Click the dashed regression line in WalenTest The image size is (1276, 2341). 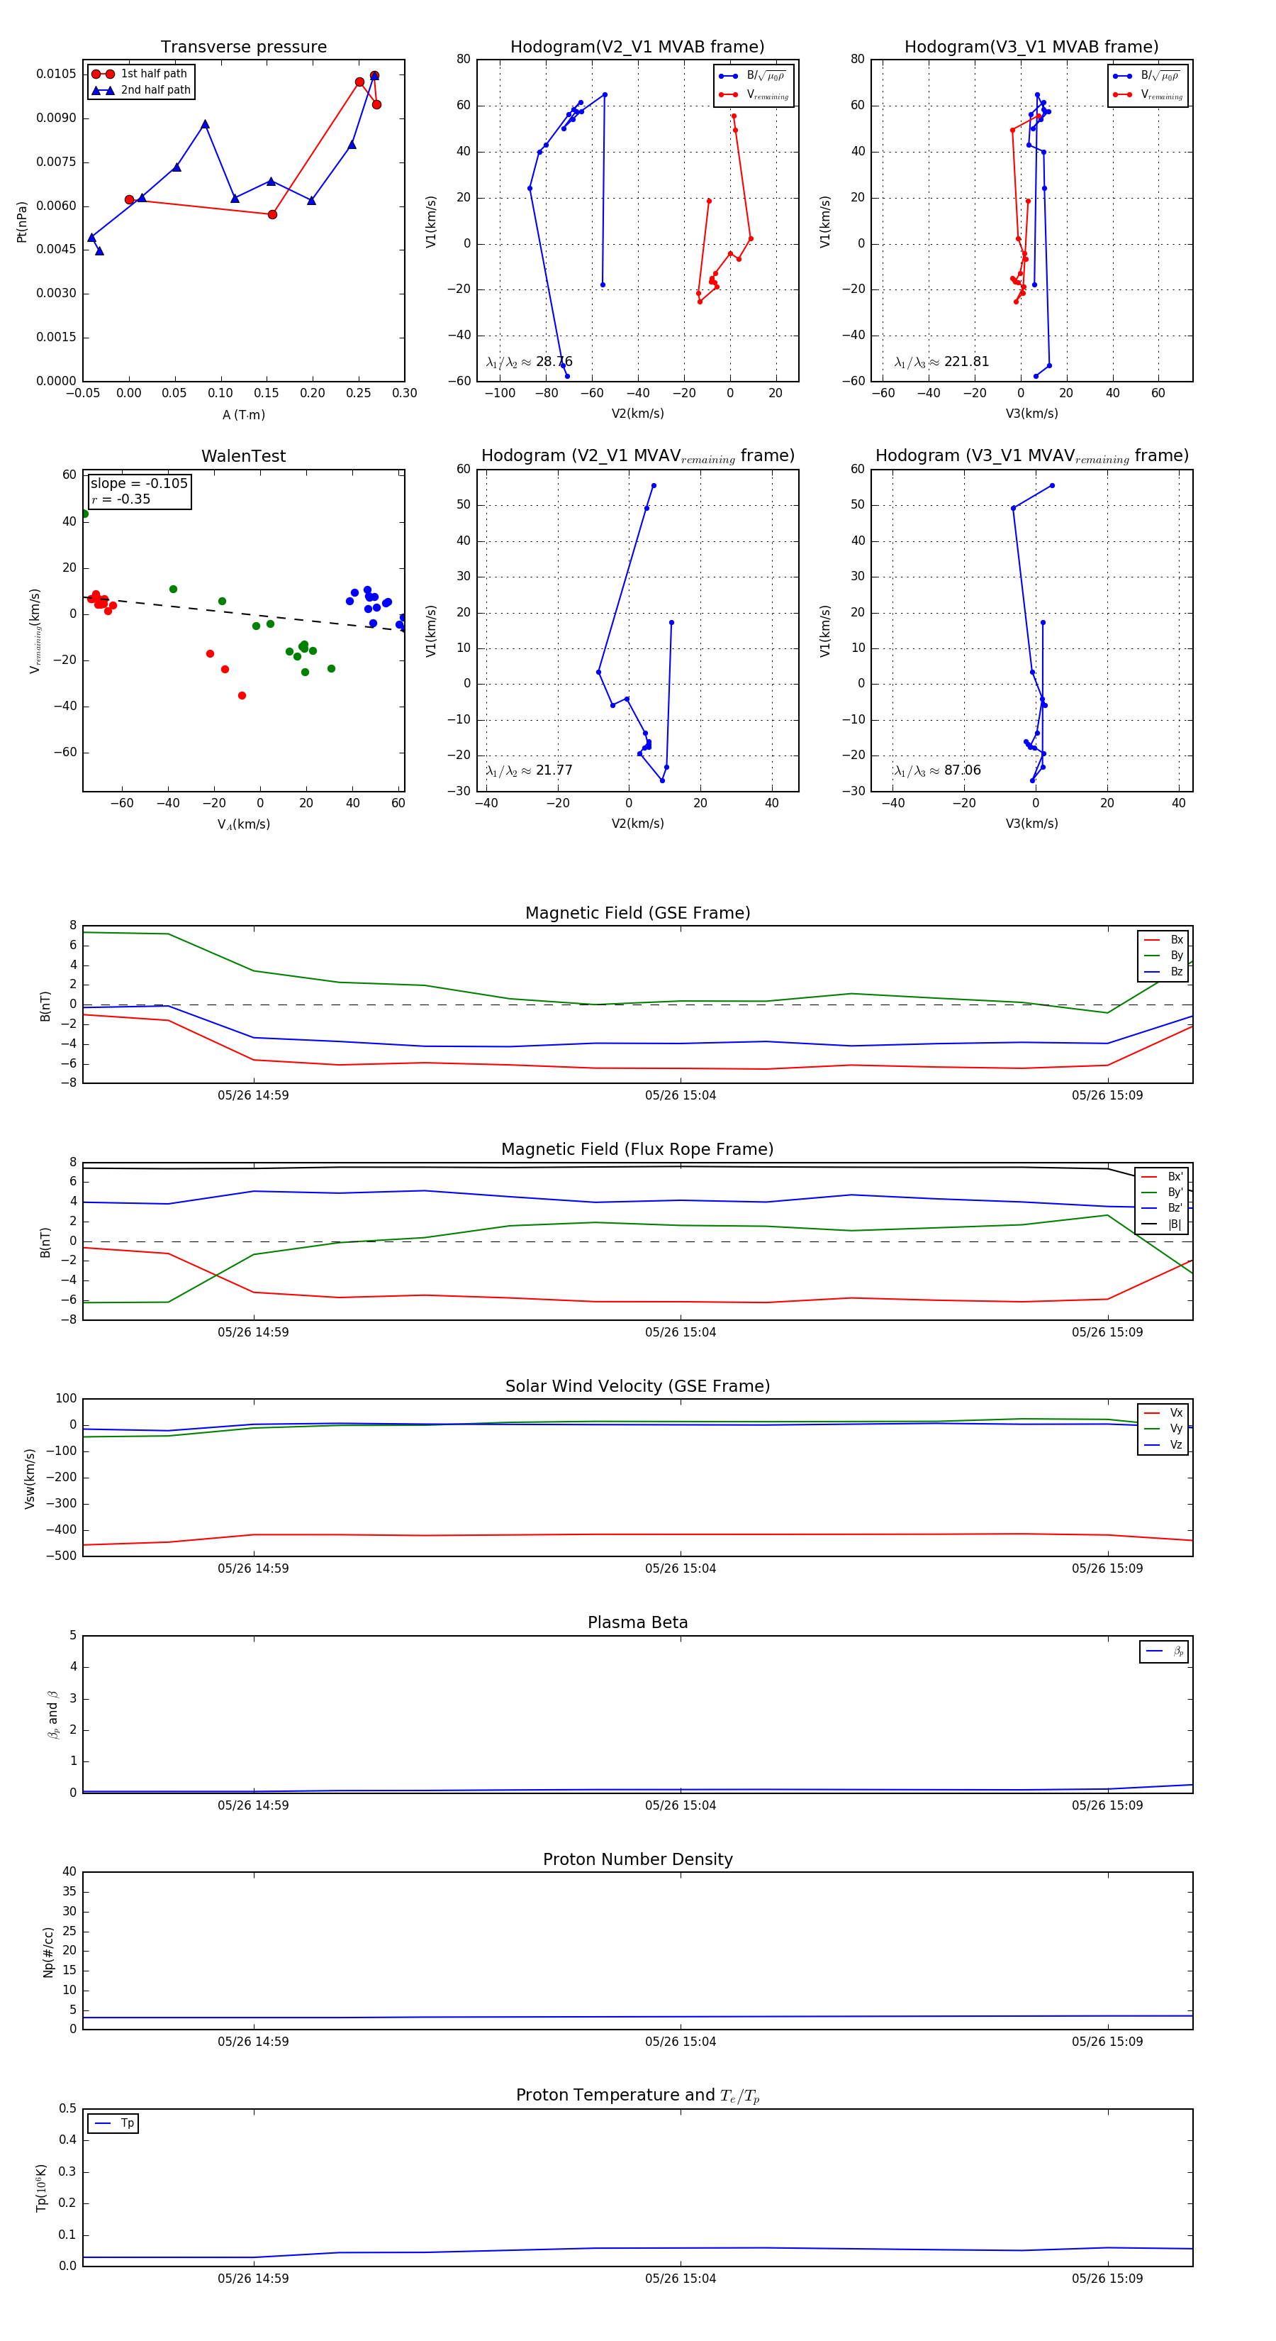click(x=243, y=614)
